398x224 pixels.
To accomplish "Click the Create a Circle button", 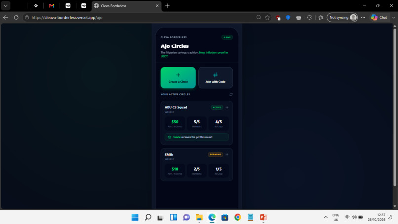I will pos(178,78).
